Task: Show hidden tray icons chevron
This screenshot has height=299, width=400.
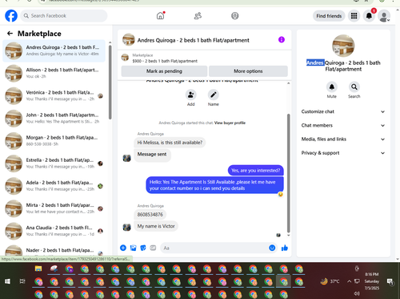Action: (x=349, y=281)
